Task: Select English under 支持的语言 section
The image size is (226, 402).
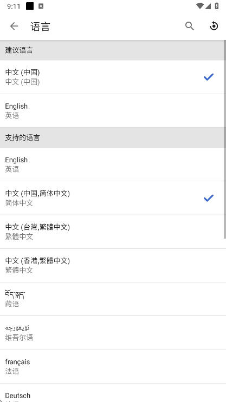Action: pos(113,164)
